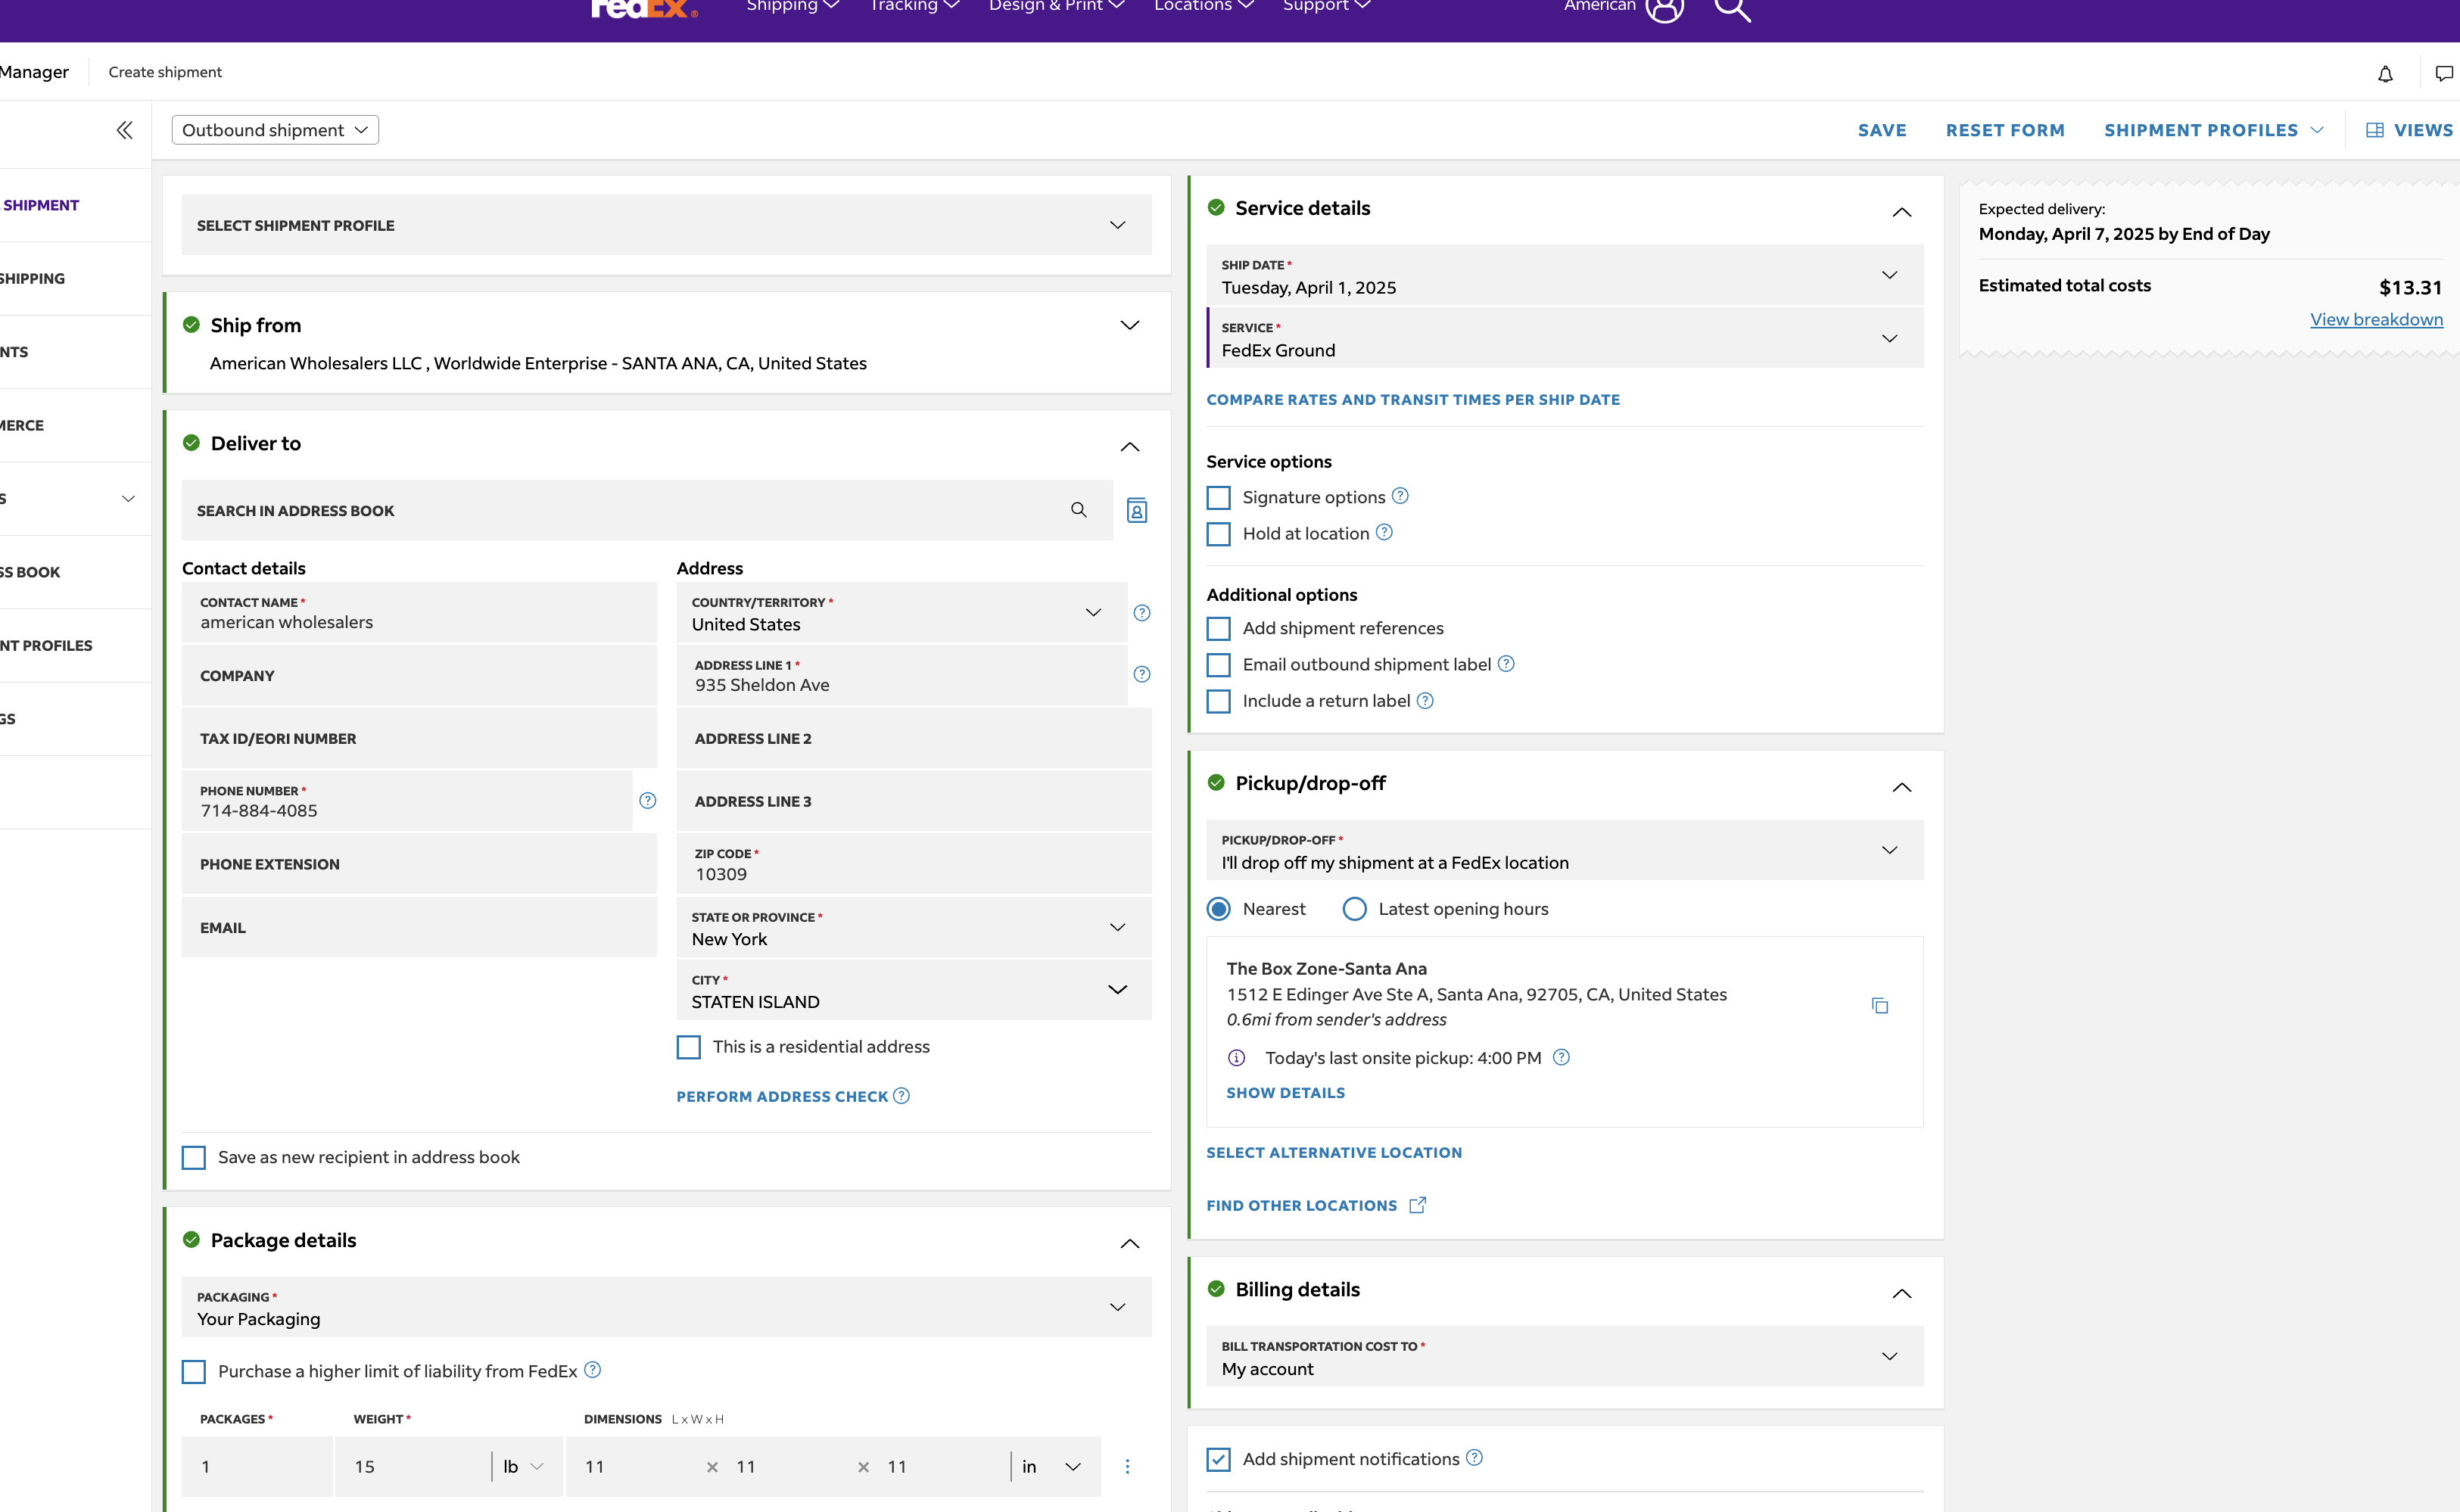
Task: Select the Nearest radio option
Action: pyautogui.click(x=1218, y=909)
